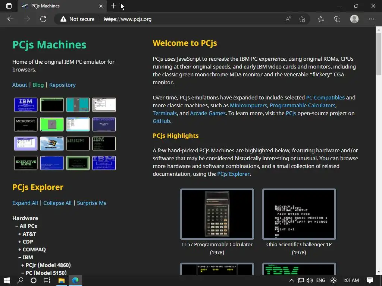
Task: Open the About link
Action: click(x=20, y=85)
